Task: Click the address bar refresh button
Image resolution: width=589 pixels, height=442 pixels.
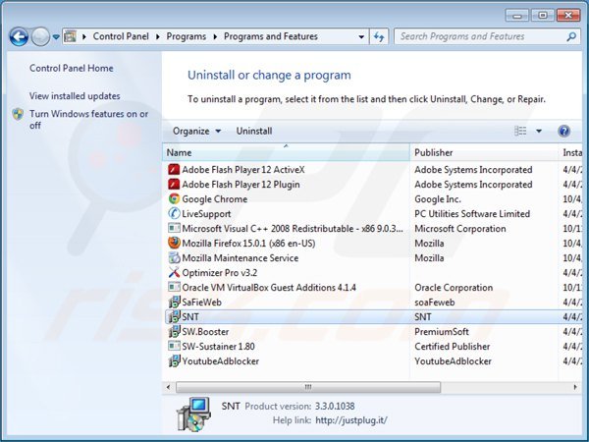Action: tap(379, 36)
